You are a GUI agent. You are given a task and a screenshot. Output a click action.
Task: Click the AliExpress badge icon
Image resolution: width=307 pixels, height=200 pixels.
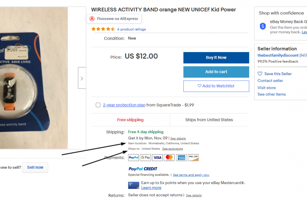(x=92, y=18)
